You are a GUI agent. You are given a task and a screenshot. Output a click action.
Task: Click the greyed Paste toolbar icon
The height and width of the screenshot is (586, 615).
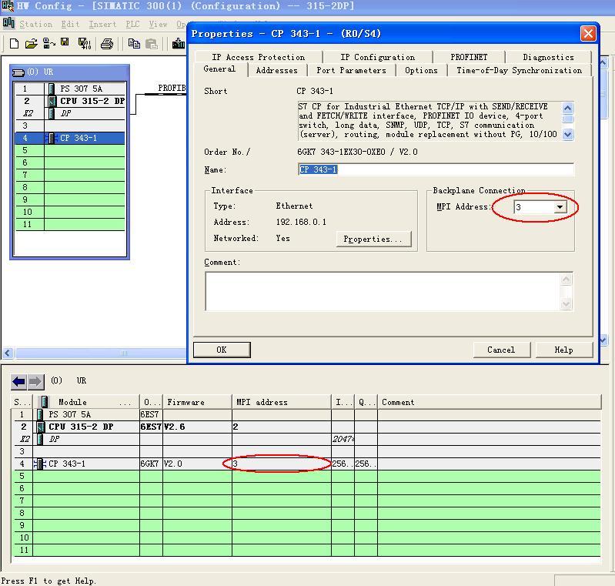152,43
